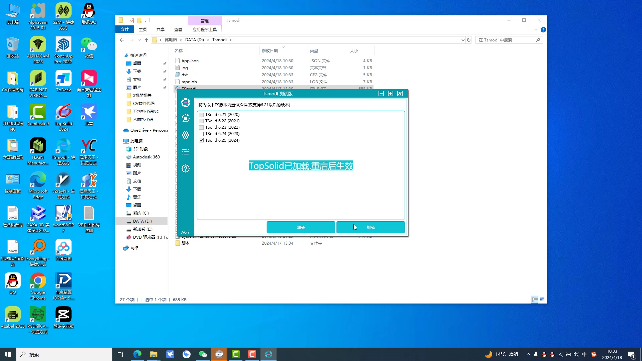Open WeChat from the taskbar
642x361 pixels.
(203, 354)
